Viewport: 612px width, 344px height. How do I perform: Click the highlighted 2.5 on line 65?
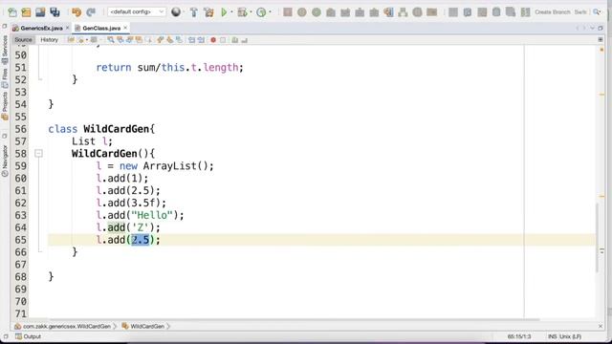coord(141,240)
